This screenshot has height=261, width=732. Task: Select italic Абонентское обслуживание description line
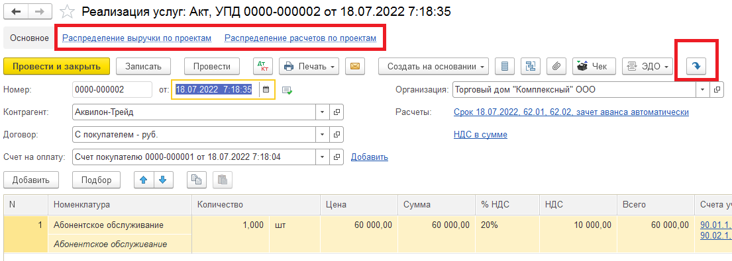tap(120, 244)
